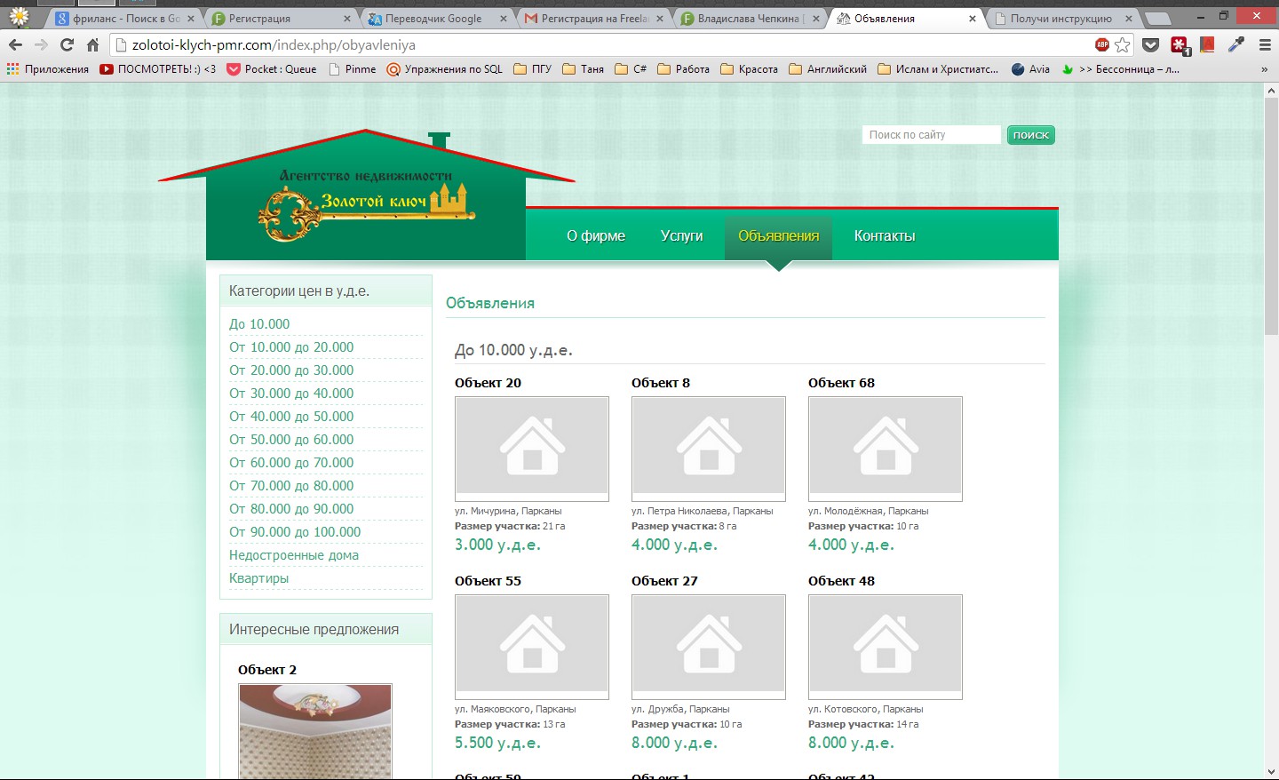Open the Приложения apps shortcut
This screenshot has width=1279, height=780.
(48, 69)
